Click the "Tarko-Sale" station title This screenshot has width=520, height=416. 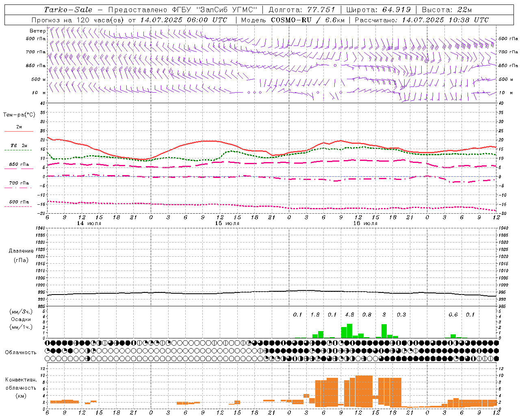(x=68, y=10)
